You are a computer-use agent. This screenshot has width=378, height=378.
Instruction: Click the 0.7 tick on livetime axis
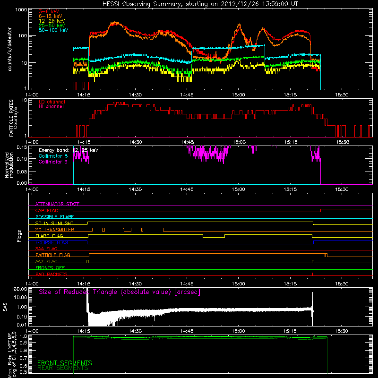[23, 358]
